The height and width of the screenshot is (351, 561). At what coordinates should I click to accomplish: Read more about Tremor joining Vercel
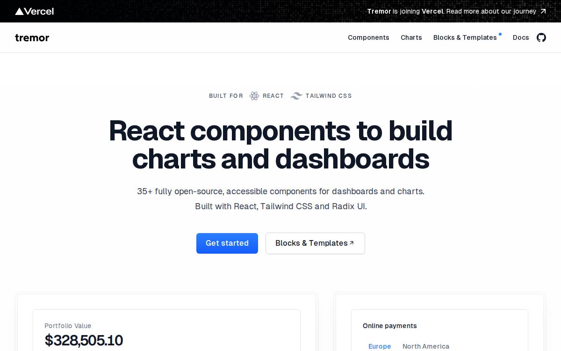456,11
